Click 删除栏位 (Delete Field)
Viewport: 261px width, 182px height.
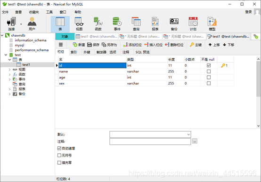coord(174,45)
